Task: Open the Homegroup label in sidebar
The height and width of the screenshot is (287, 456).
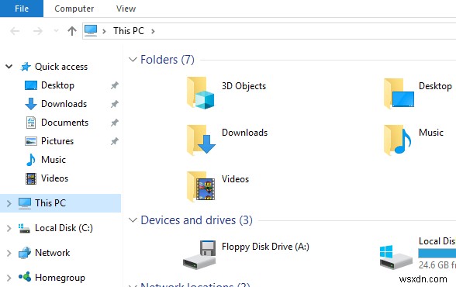Action: (60, 278)
